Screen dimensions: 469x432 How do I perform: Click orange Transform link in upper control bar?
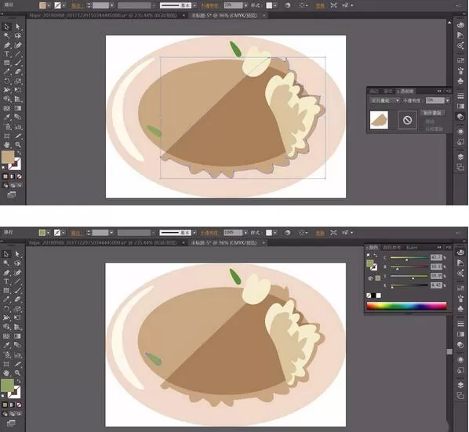[x=320, y=5]
